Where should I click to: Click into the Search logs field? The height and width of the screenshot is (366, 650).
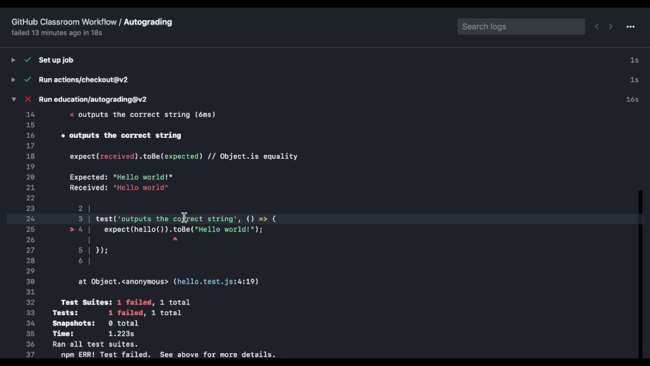pos(521,27)
